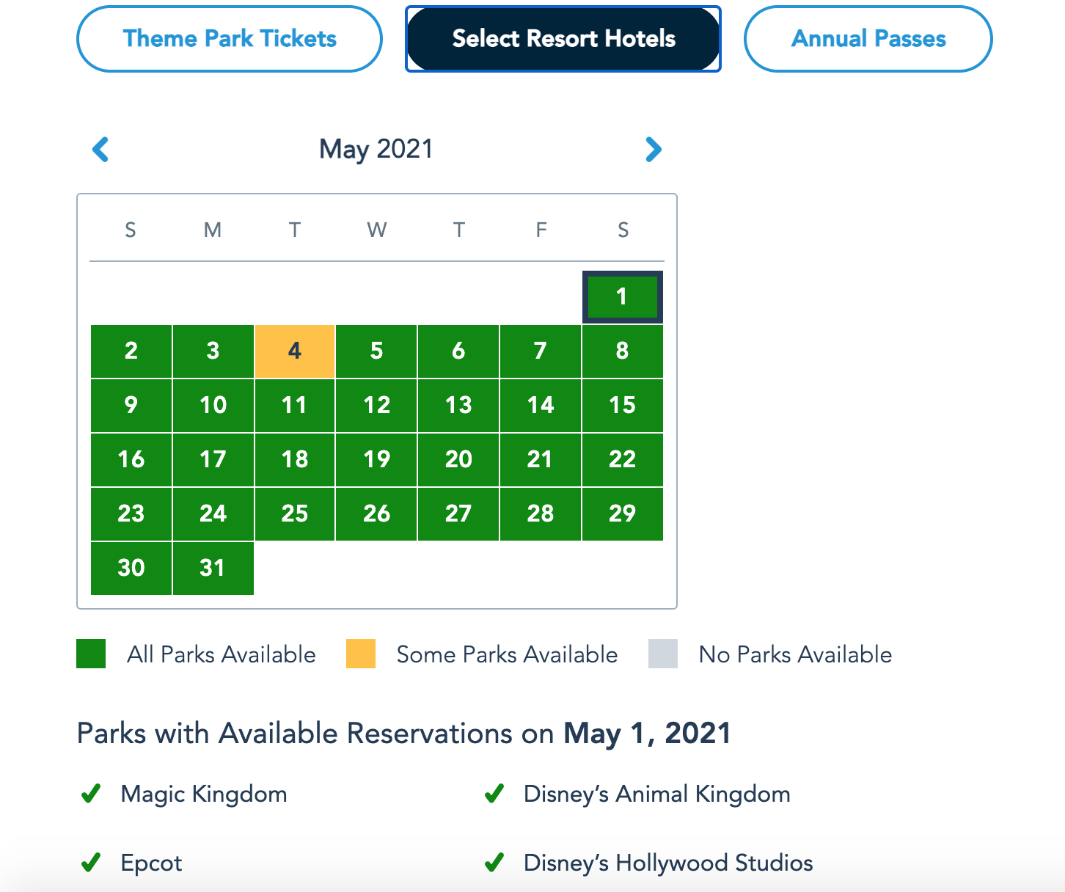Viewport: 1065px width, 892px height.
Task: Choose May 15 in the calendar
Action: 622,406
